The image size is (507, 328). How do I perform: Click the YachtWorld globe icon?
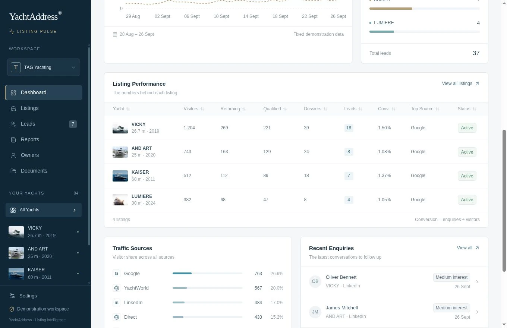point(116,288)
